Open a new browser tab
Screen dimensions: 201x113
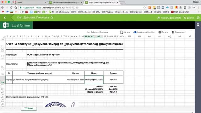pyautogui.click(x=123, y=3)
